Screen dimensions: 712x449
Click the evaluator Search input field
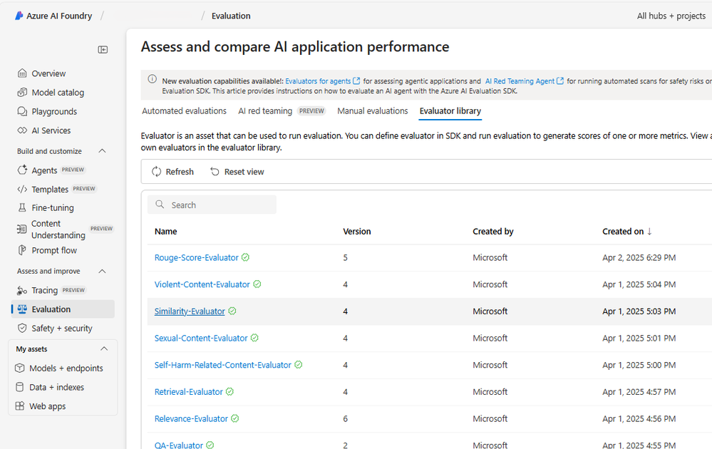212,205
